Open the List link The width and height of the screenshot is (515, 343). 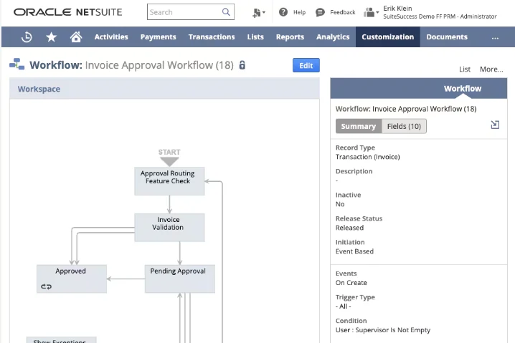pos(464,69)
